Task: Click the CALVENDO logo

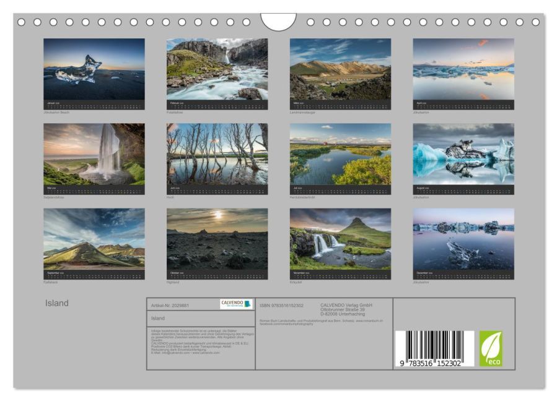Action: 237,304
